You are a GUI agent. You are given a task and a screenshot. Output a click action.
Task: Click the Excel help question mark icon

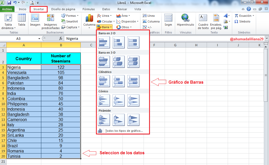click(x=249, y=9)
